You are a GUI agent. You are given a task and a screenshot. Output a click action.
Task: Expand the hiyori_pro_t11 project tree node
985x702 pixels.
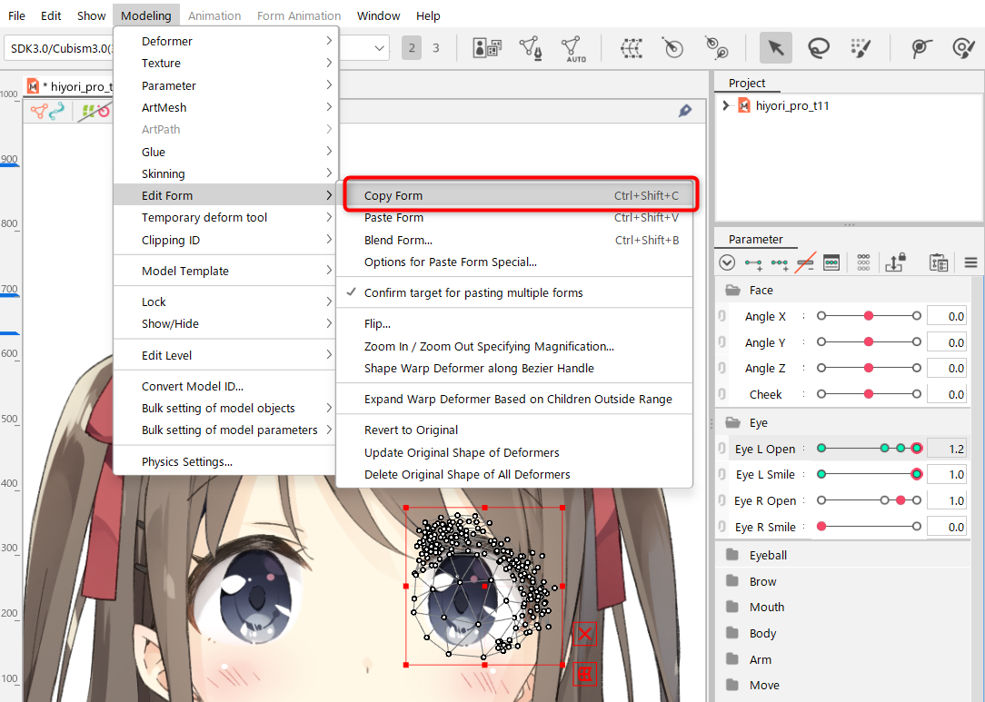coord(725,106)
